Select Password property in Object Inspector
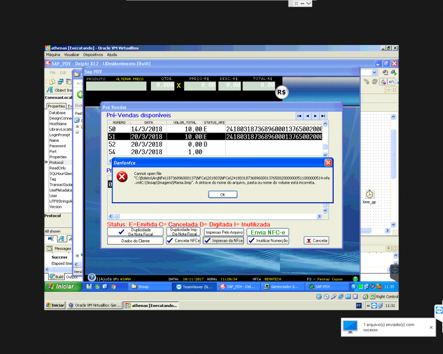The width and height of the screenshot is (443, 354). (x=57, y=146)
